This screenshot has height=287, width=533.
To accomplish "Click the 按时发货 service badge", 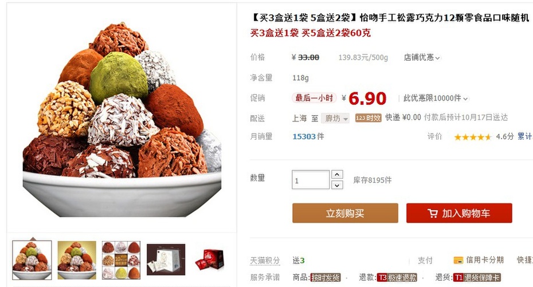I will (326, 277).
